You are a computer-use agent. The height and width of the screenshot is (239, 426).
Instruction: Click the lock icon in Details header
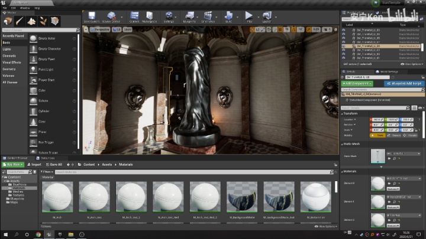(x=422, y=77)
